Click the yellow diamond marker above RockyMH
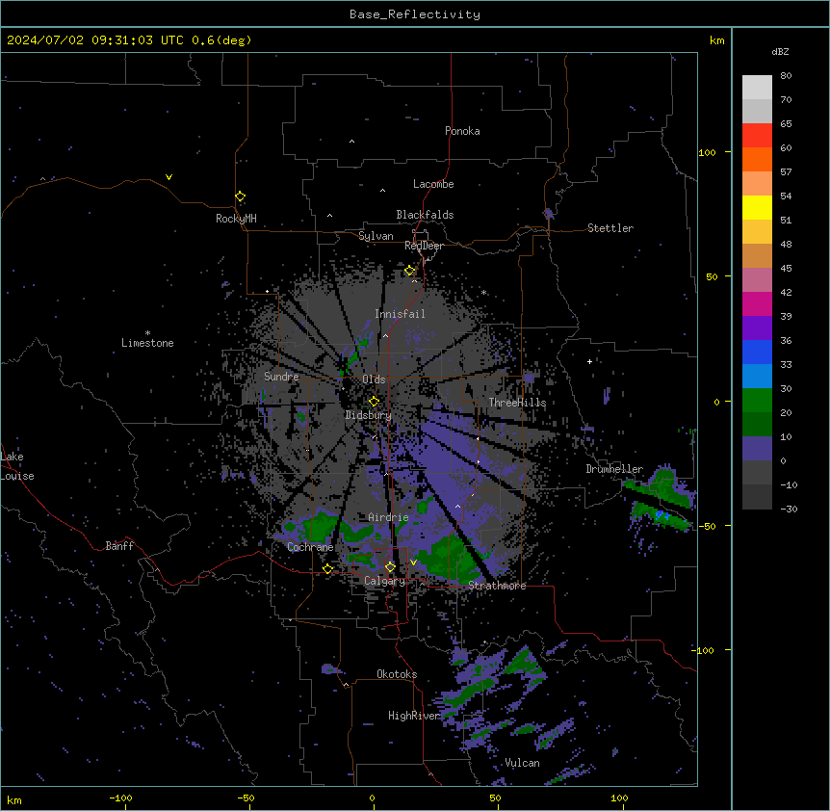Viewport: 830px width, 811px height. (x=241, y=196)
